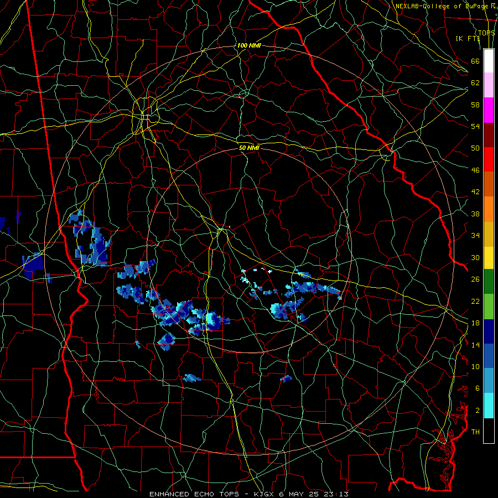Click the magenta legend swatch

[x=489, y=110]
